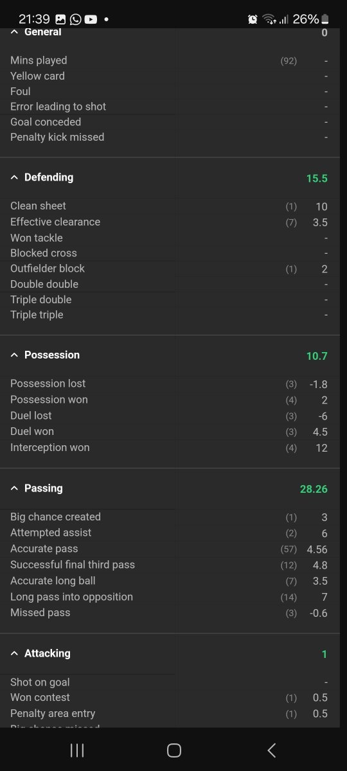Tap the Accurate pass stat row
Screen dimensions: 347x771
tap(170, 549)
